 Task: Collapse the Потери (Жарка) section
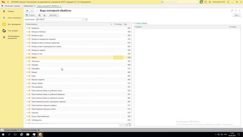(134, 23)
